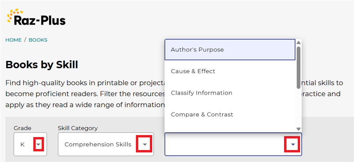
Task: Click the skill list's scroll up arrow
Action: (x=298, y=42)
